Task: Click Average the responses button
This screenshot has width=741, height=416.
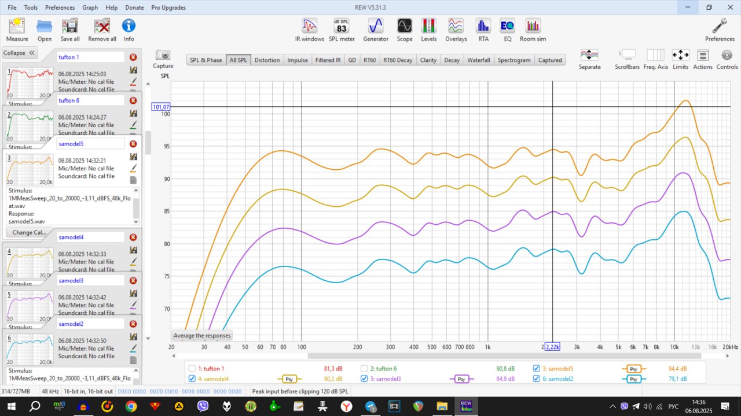Action: [x=202, y=336]
